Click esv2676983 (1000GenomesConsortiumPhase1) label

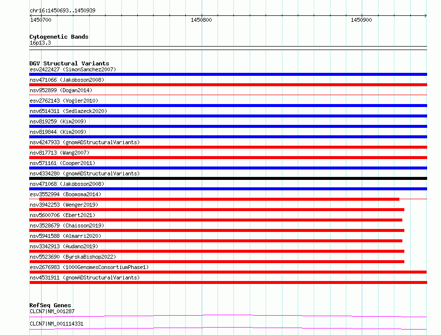point(89,267)
